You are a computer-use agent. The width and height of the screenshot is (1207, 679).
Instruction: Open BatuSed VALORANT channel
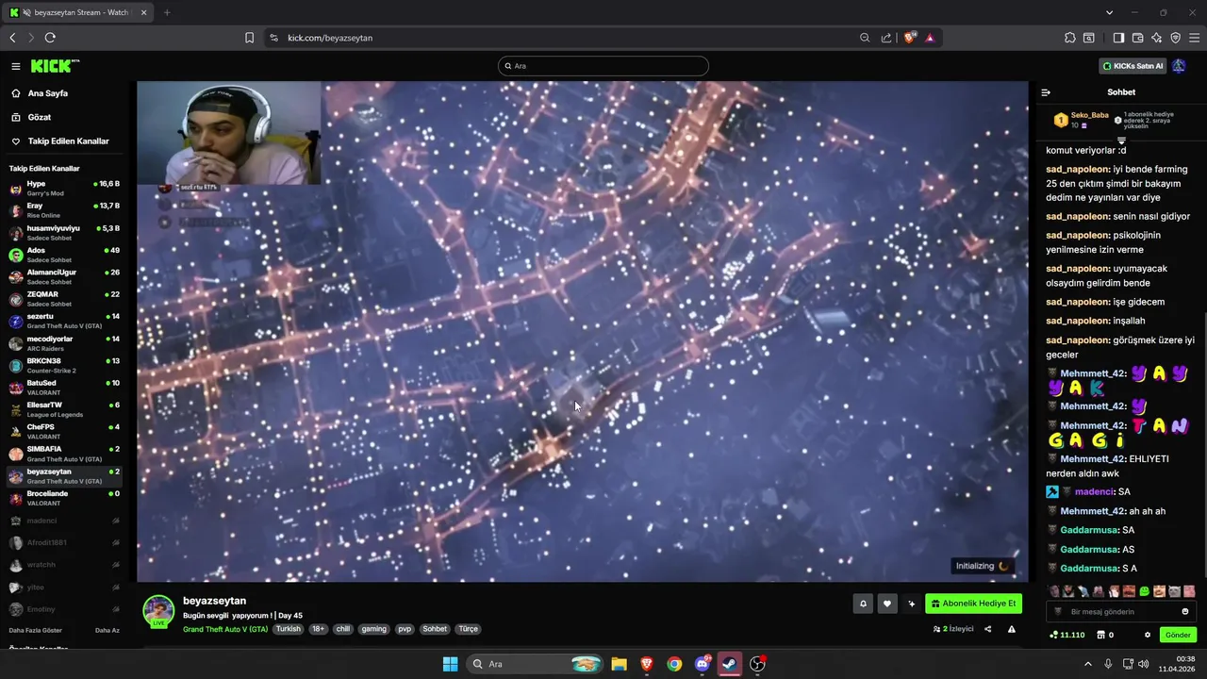[x=64, y=387]
